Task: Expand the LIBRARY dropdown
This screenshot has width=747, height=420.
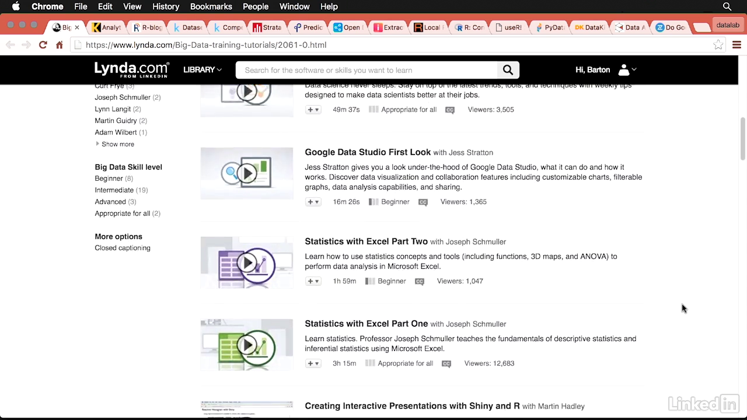Action: coord(202,70)
